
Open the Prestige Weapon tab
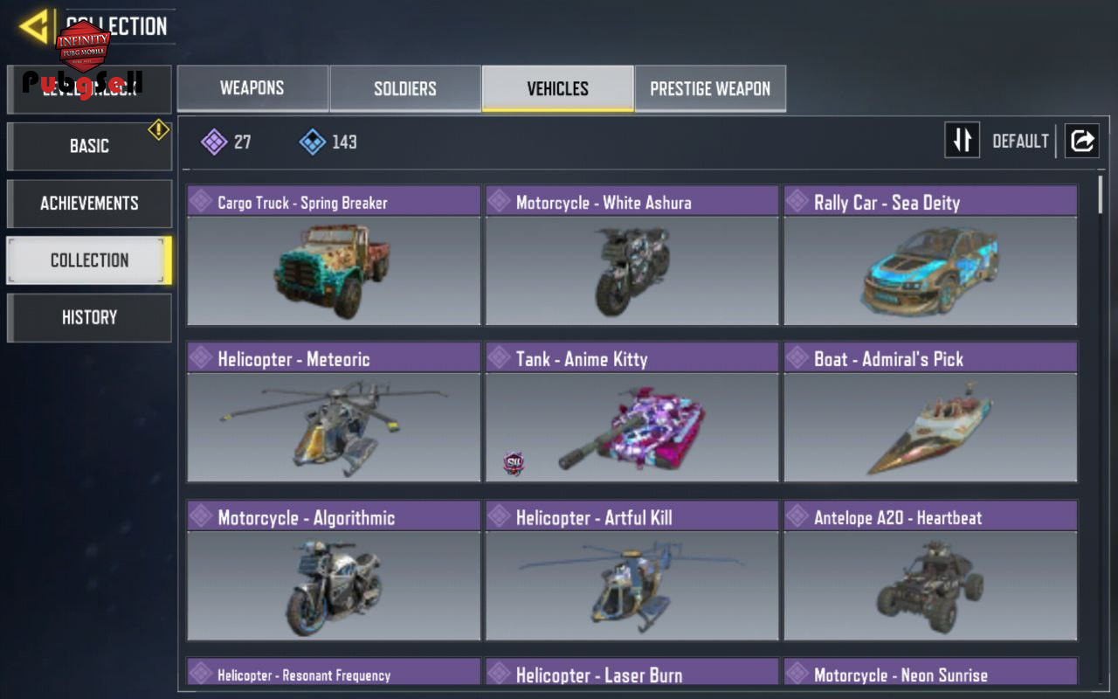point(710,88)
